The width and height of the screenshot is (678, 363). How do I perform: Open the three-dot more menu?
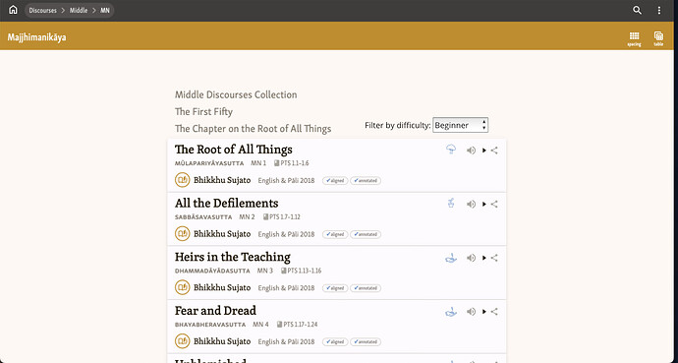(659, 11)
